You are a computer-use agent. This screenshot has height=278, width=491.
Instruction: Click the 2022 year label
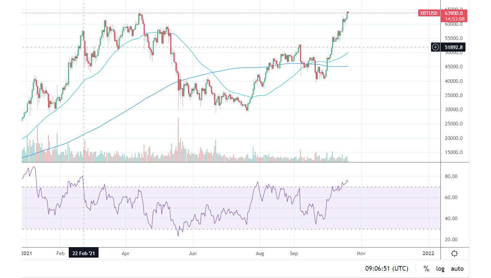click(x=428, y=253)
